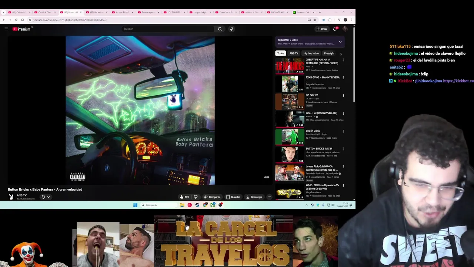Like the video showing 625 likes
Viewport: 474px width, 267px height.
click(184, 197)
